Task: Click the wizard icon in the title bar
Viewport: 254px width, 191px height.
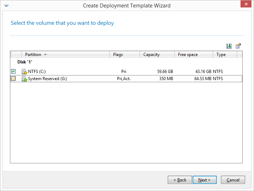Action: coord(6,6)
